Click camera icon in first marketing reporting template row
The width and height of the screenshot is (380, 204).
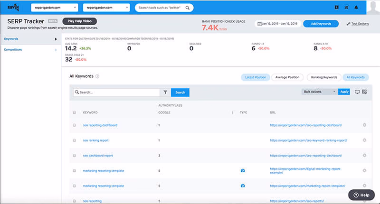(x=243, y=171)
